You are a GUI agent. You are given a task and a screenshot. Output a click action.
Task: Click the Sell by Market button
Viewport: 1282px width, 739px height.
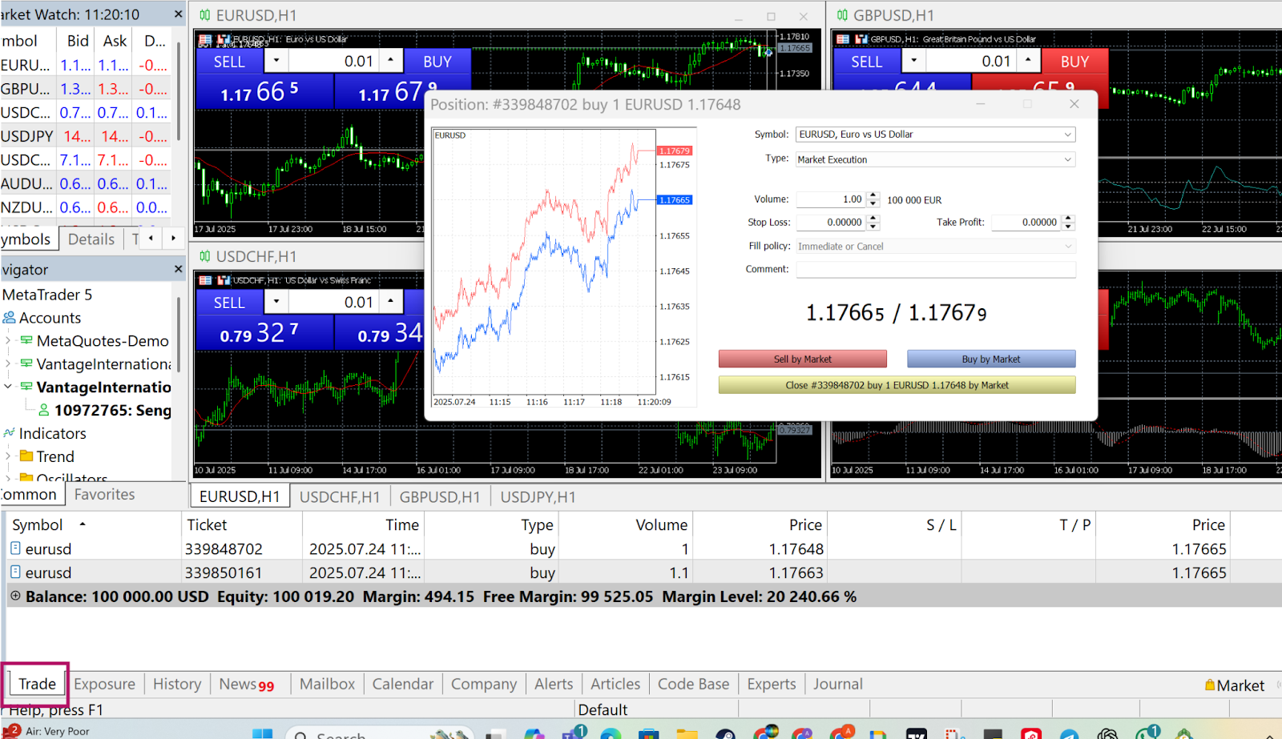pos(801,358)
